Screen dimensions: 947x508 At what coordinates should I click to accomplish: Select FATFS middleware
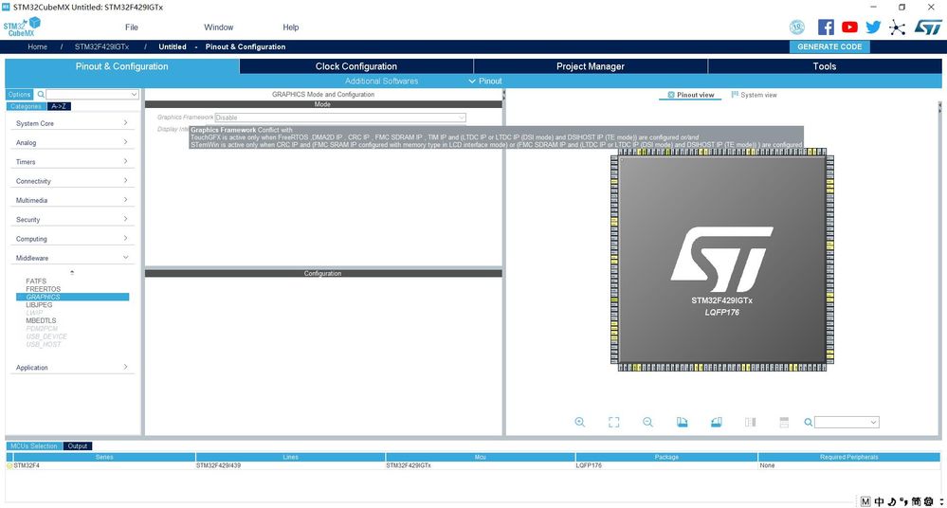click(36, 281)
